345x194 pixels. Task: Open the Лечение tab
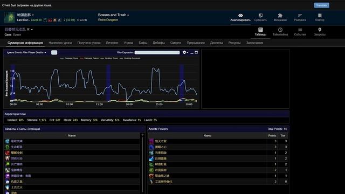click(112, 43)
